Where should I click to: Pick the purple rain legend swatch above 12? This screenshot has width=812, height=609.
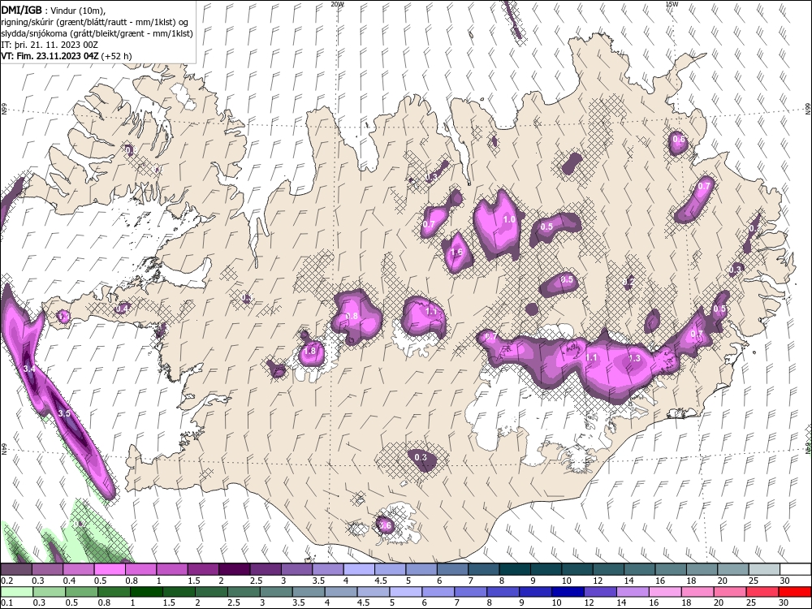600,592
